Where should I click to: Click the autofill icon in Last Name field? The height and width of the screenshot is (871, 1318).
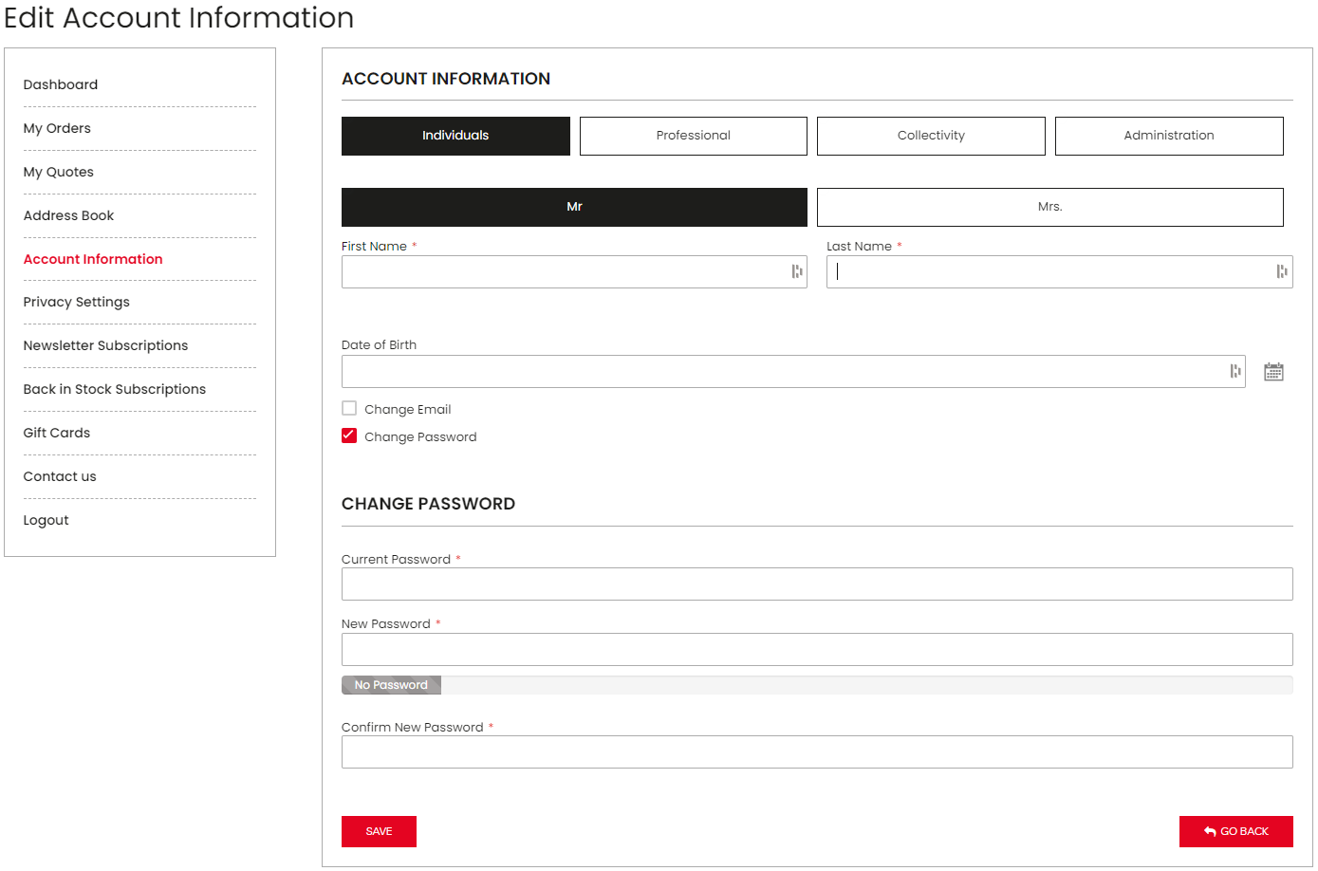(x=1282, y=271)
